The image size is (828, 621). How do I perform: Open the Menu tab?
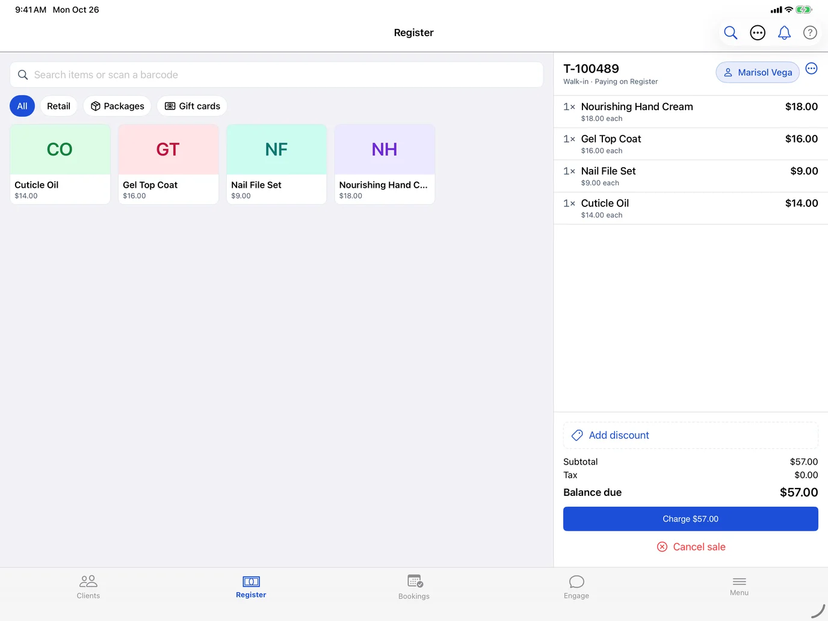739,587
